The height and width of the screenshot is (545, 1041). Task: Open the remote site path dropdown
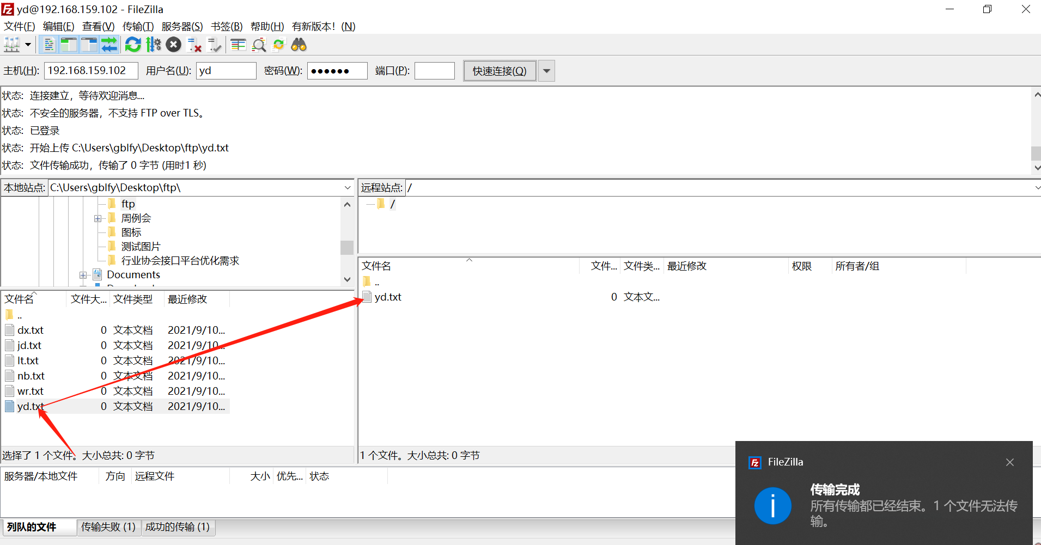[1037, 188]
